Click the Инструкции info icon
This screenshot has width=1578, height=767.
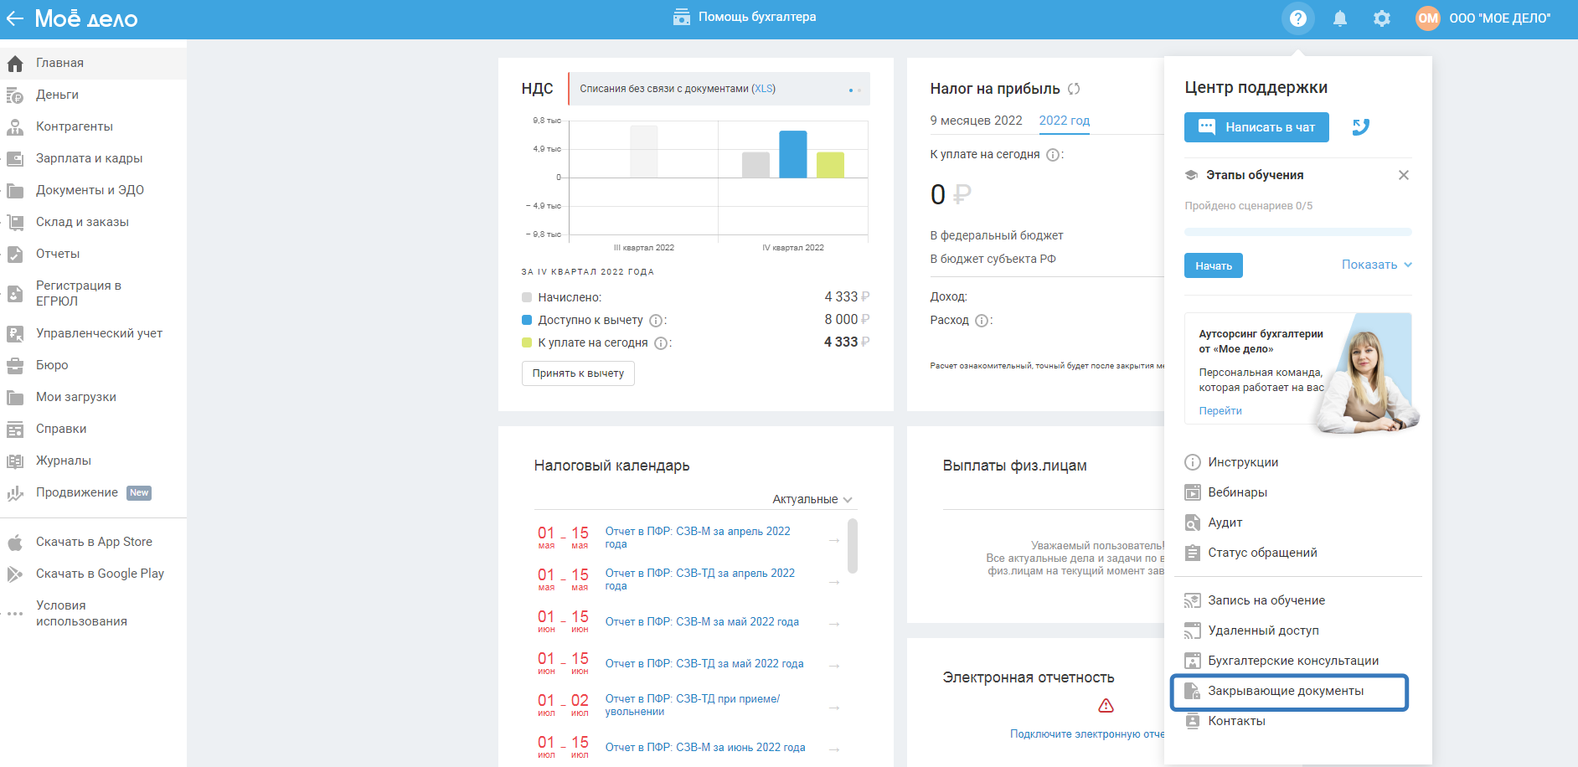(x=1193, y=462)
